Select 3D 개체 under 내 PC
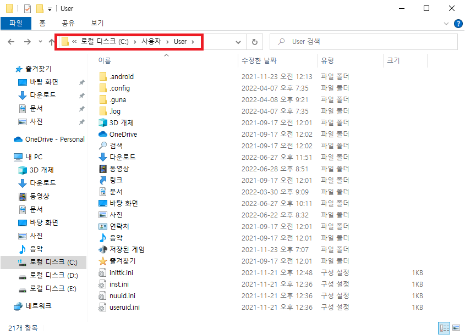This screenshot has height=335, width=465. 41,170
